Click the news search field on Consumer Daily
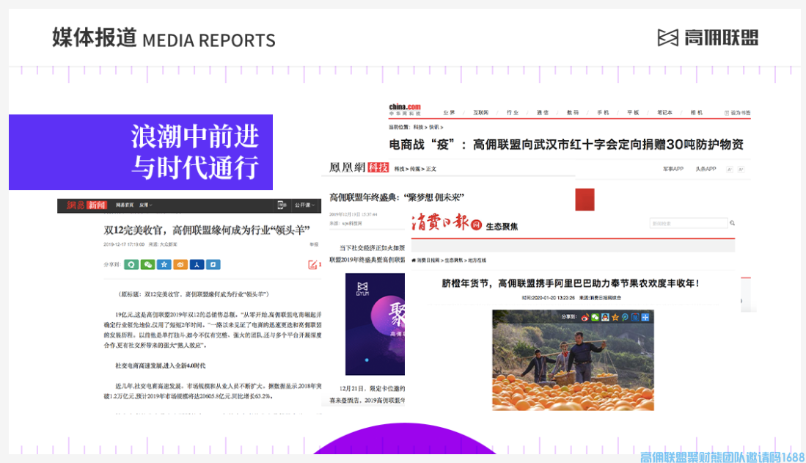This screenshot has width=806, height=463. (x=689, y=223)
